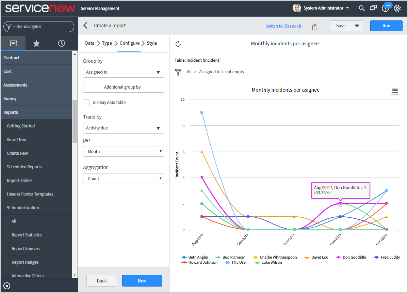Click the Switch to Classic UI link
This screenshot has height=293, width=408.
[x=283, y=26]
